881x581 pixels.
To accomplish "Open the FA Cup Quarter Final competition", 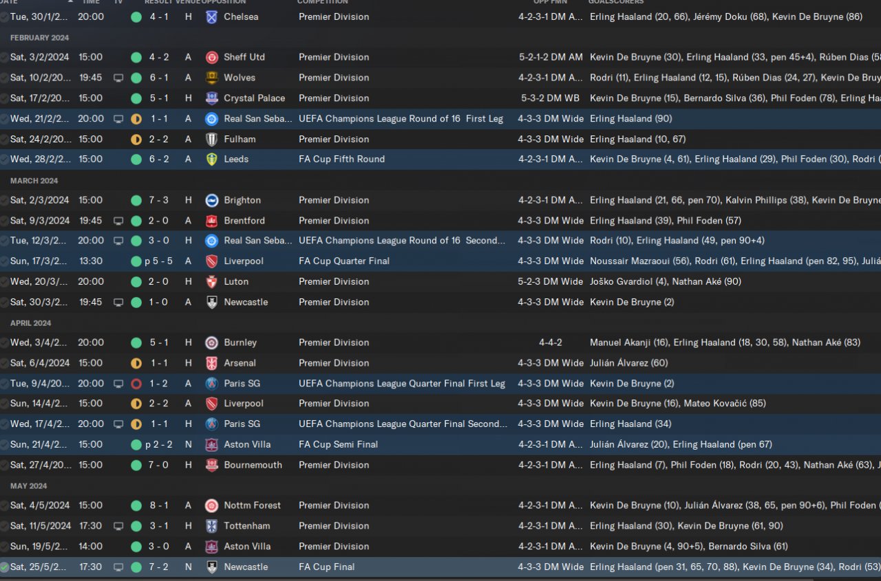I will click(344, 261).
